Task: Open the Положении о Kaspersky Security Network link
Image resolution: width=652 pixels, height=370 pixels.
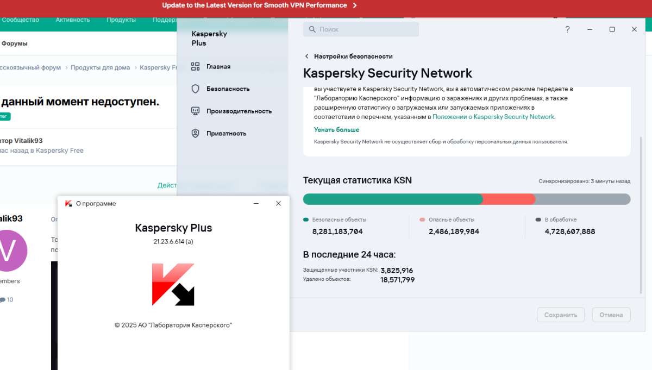Action: coord(493,117)
